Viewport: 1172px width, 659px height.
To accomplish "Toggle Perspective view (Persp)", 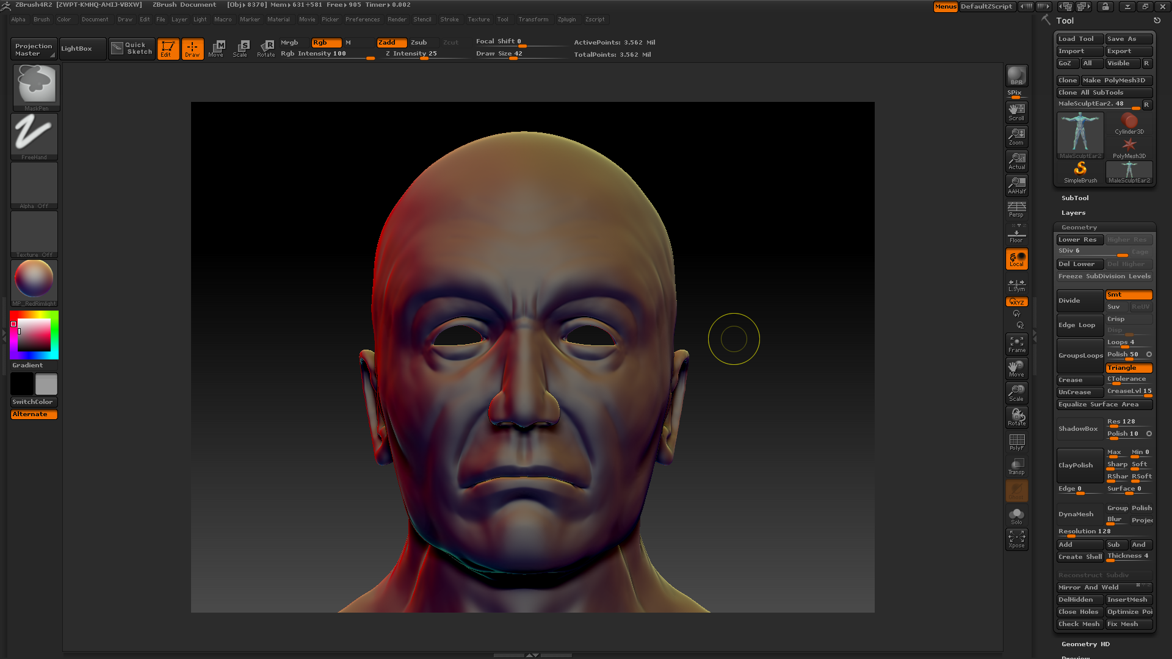I will pyautogui.click(x=1016, y=209).
